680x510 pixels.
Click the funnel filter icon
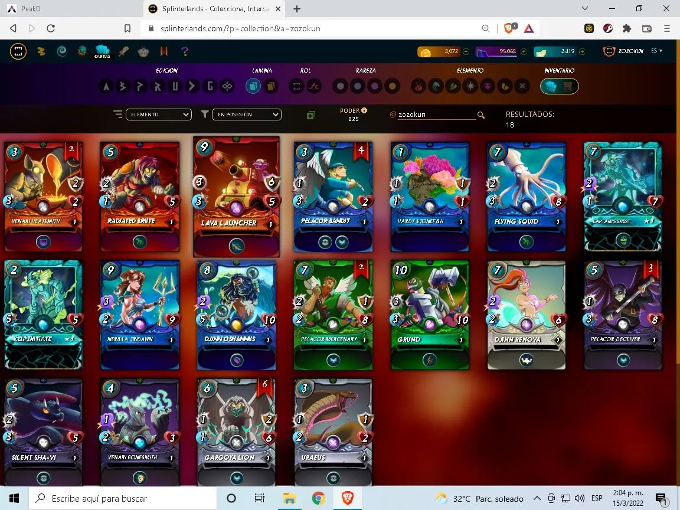click(205, 114)
